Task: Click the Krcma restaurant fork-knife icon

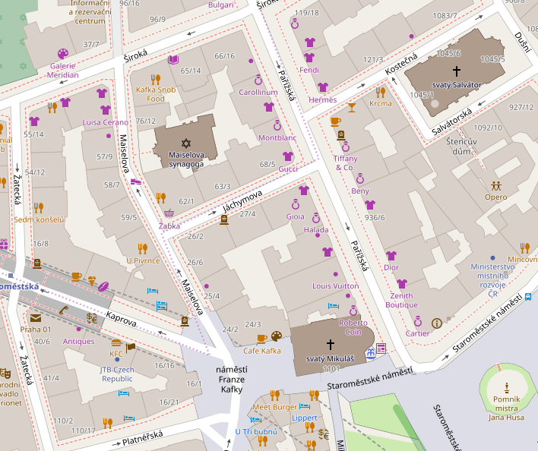Action: point(380,92)
